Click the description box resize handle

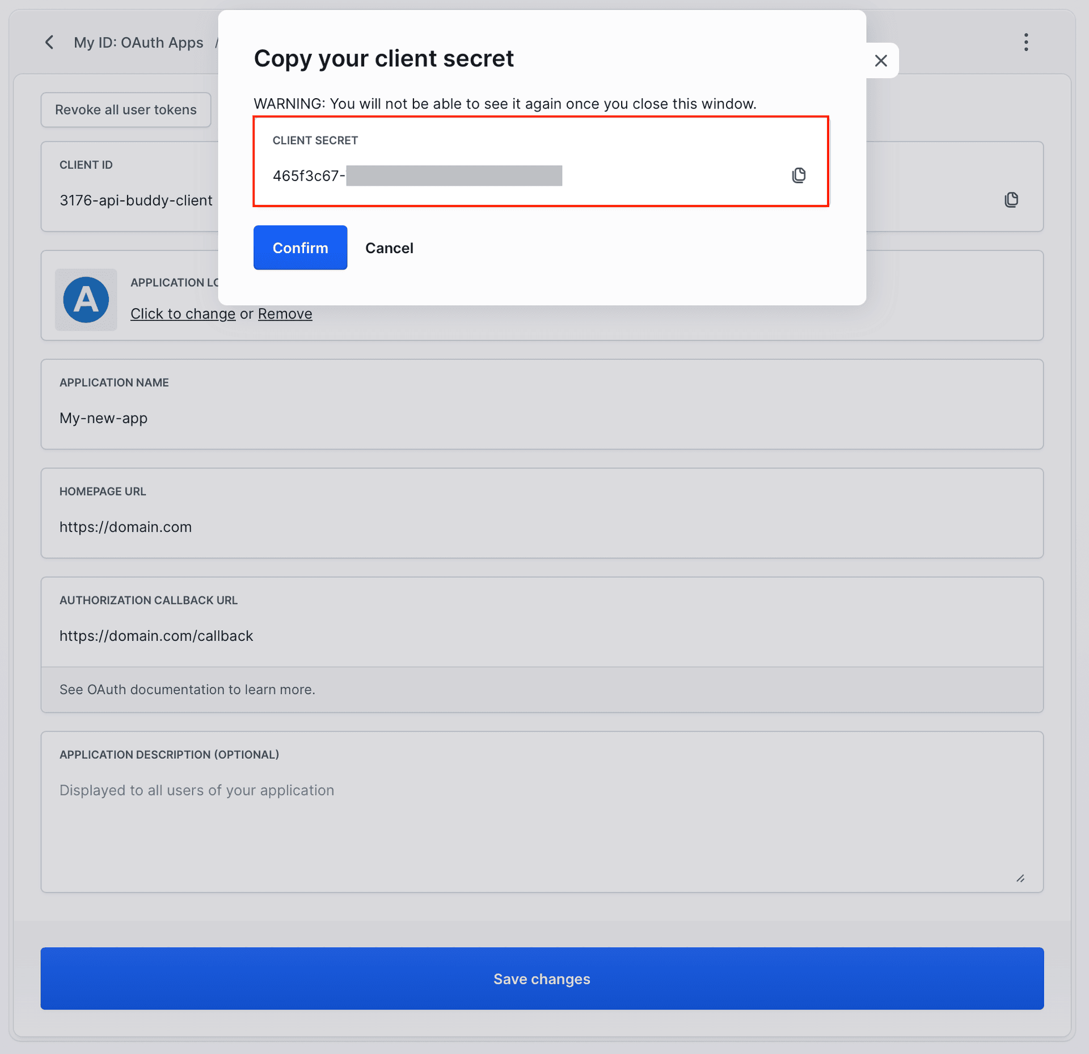click(x=1020, y=878)
